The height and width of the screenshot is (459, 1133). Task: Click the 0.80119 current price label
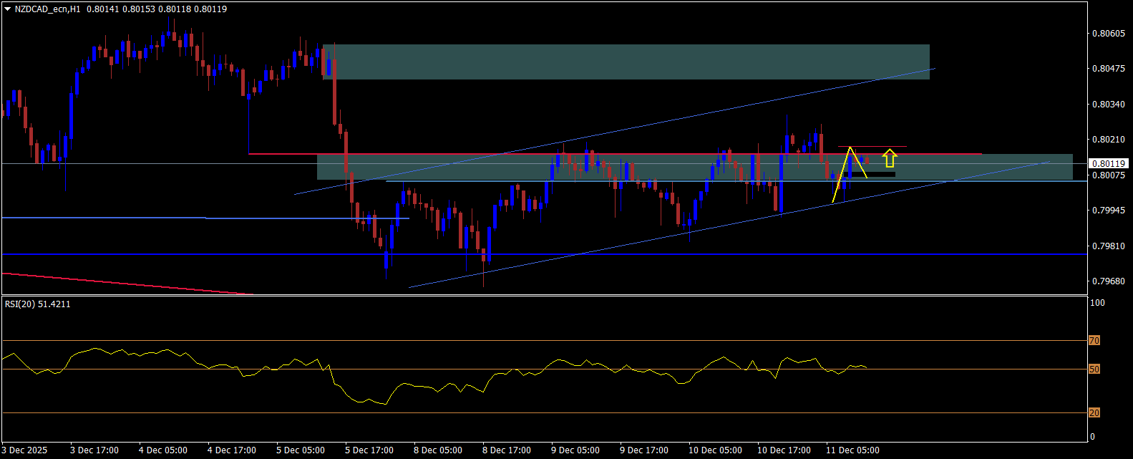pos(1109,164)
